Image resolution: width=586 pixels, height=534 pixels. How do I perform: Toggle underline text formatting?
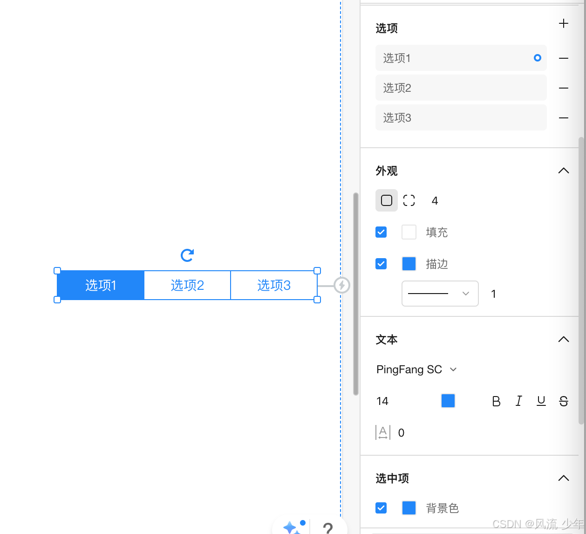541,401
